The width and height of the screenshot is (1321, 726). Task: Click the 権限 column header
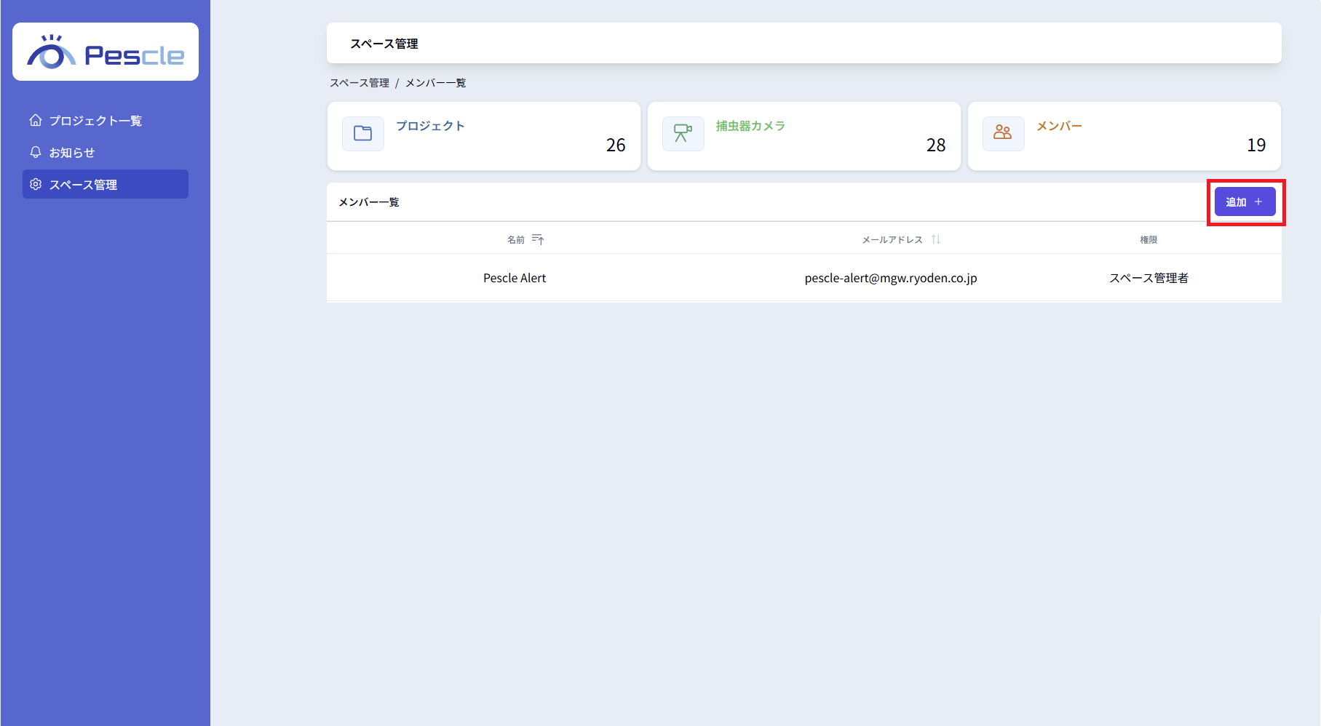click(1149, 239)
